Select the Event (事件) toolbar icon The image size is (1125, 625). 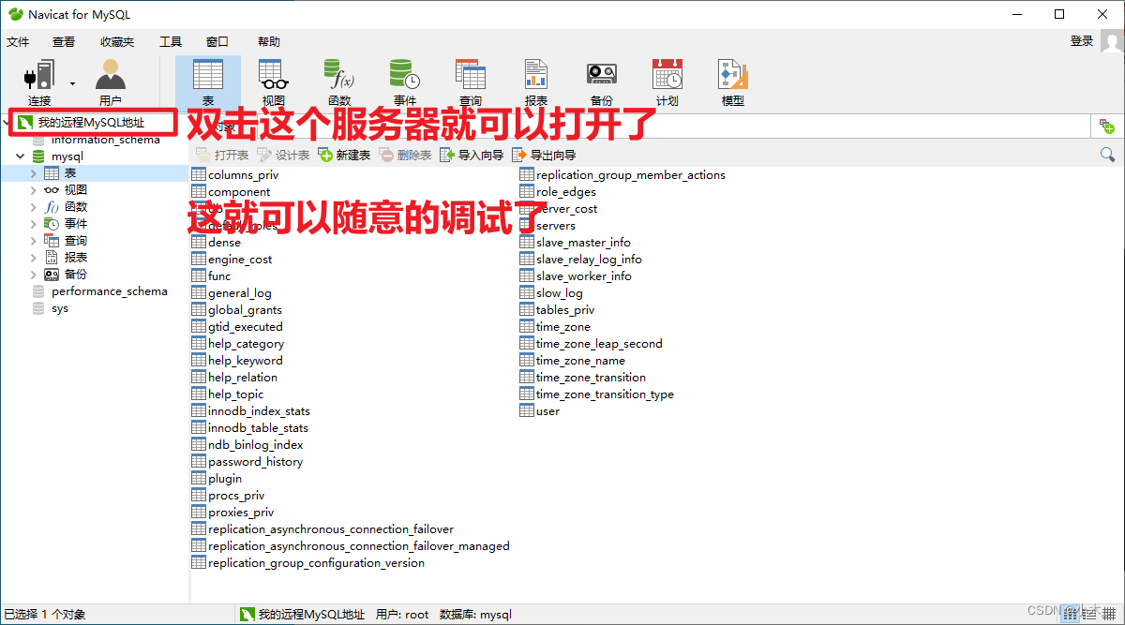(x=404, y=82)
